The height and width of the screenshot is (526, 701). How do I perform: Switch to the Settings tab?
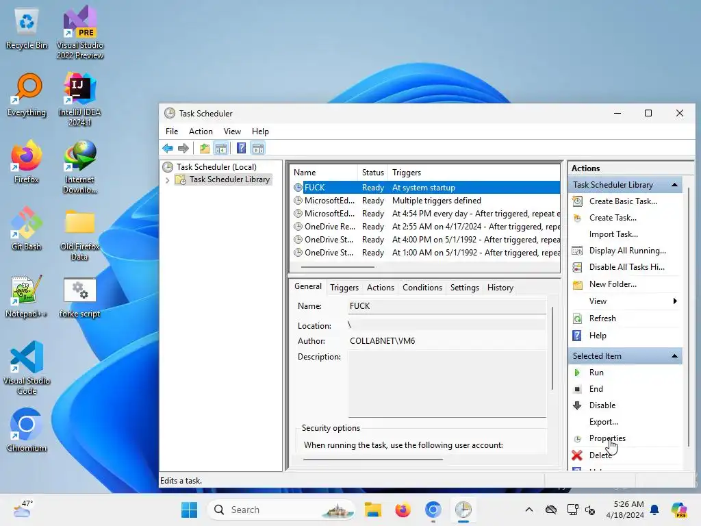tap(465, 288)
